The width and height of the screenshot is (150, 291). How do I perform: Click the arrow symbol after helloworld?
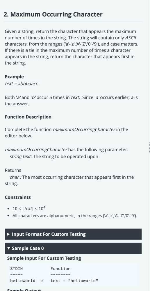coord(42,281)
